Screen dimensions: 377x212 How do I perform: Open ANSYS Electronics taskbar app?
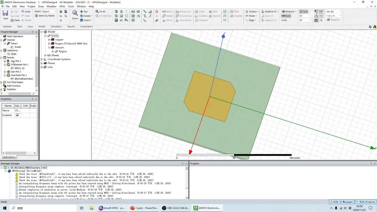click(x=207, y=208)
